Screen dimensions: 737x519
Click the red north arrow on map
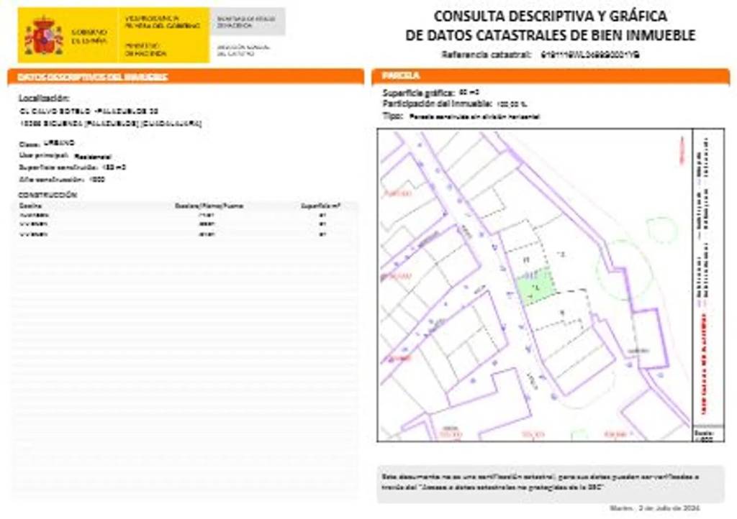pos(679,149)
